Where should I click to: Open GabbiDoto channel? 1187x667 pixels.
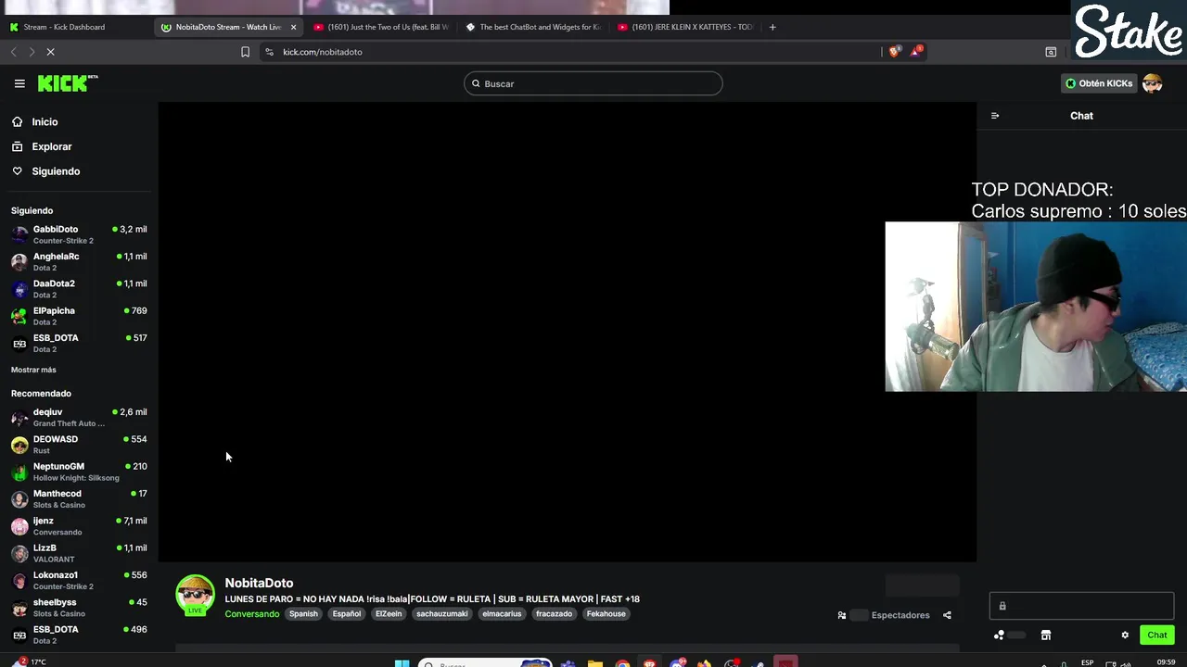[79, 234]
